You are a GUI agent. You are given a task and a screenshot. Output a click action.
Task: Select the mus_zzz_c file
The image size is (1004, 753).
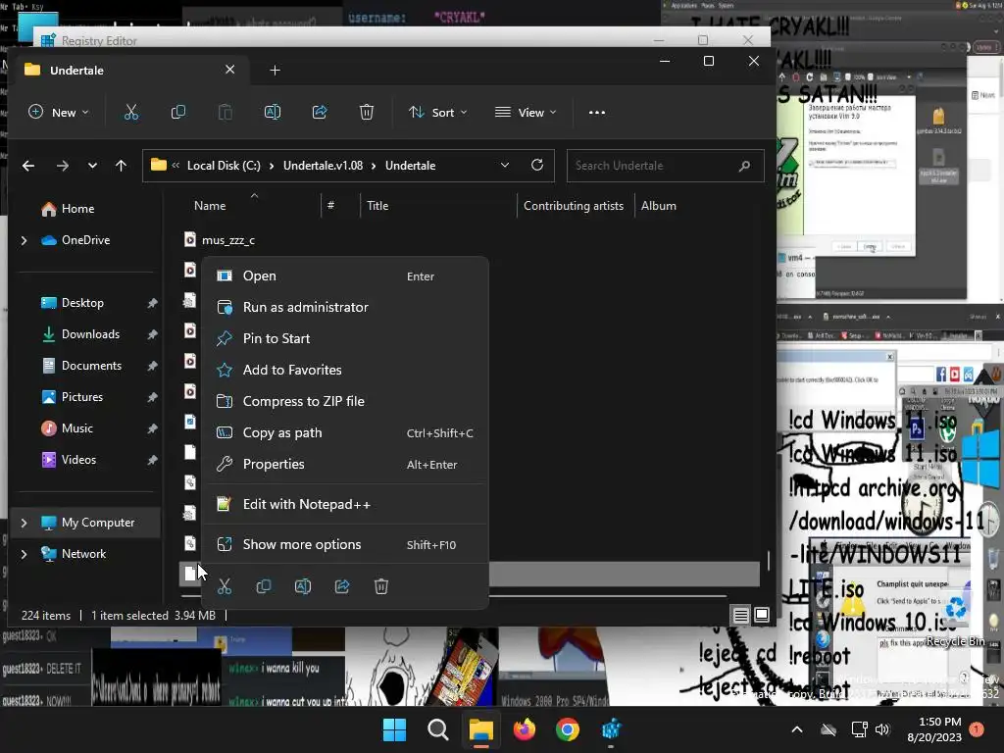click(227, 241)
